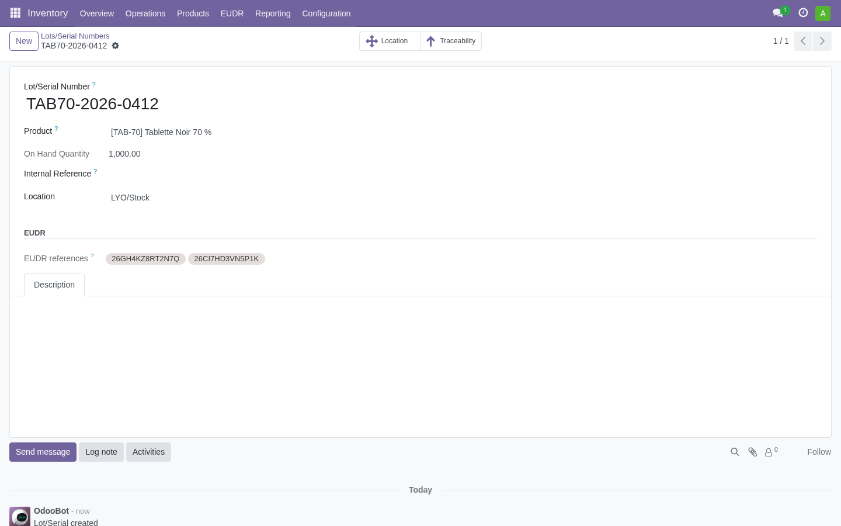Viewport: 841px width, 526px height.
Task: Click the OdooBot avatar image
Action: pyautogui.click(x=20, y=517)
